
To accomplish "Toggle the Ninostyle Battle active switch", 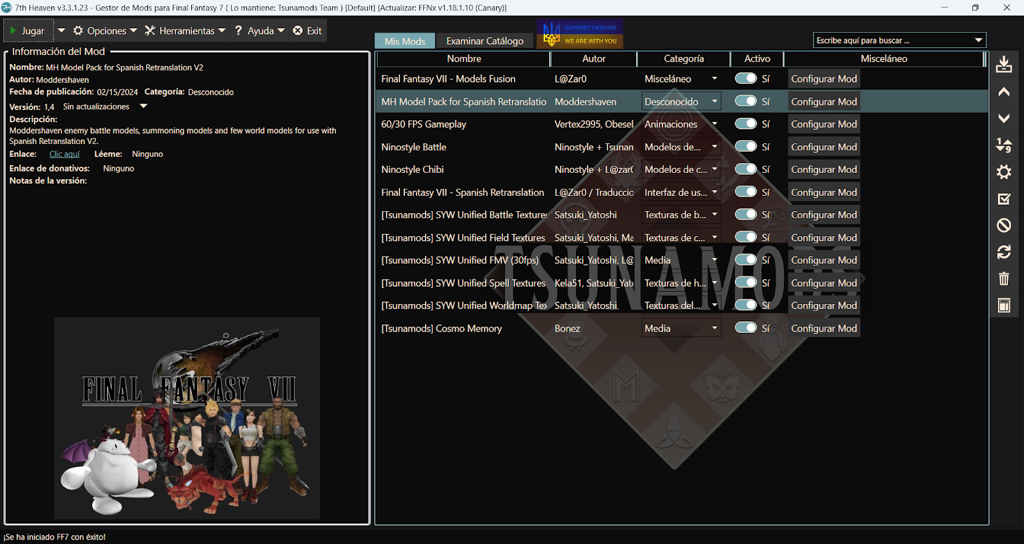I will click(746, 146).
